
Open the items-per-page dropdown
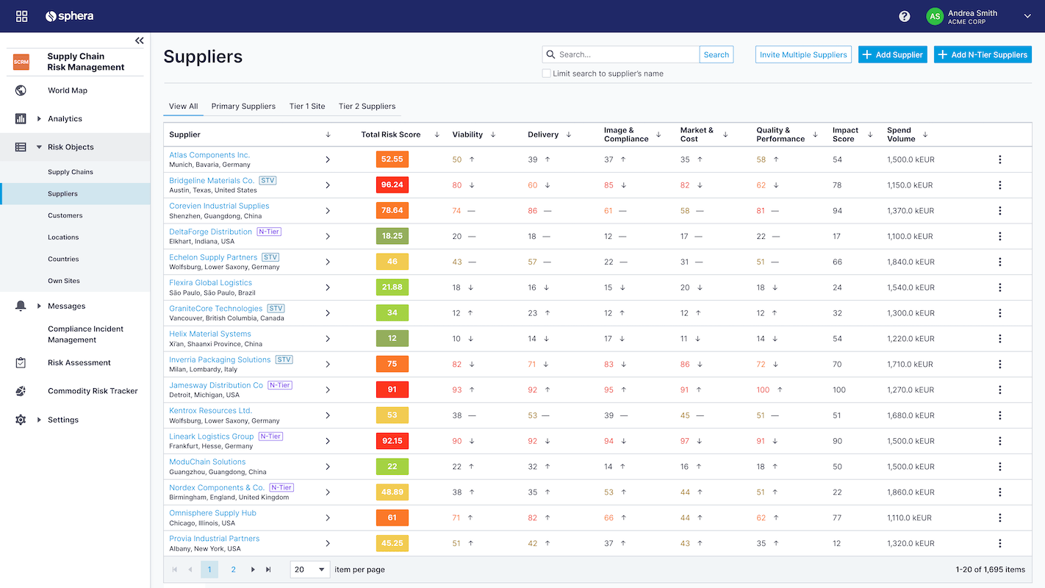[x=309, y=569]
